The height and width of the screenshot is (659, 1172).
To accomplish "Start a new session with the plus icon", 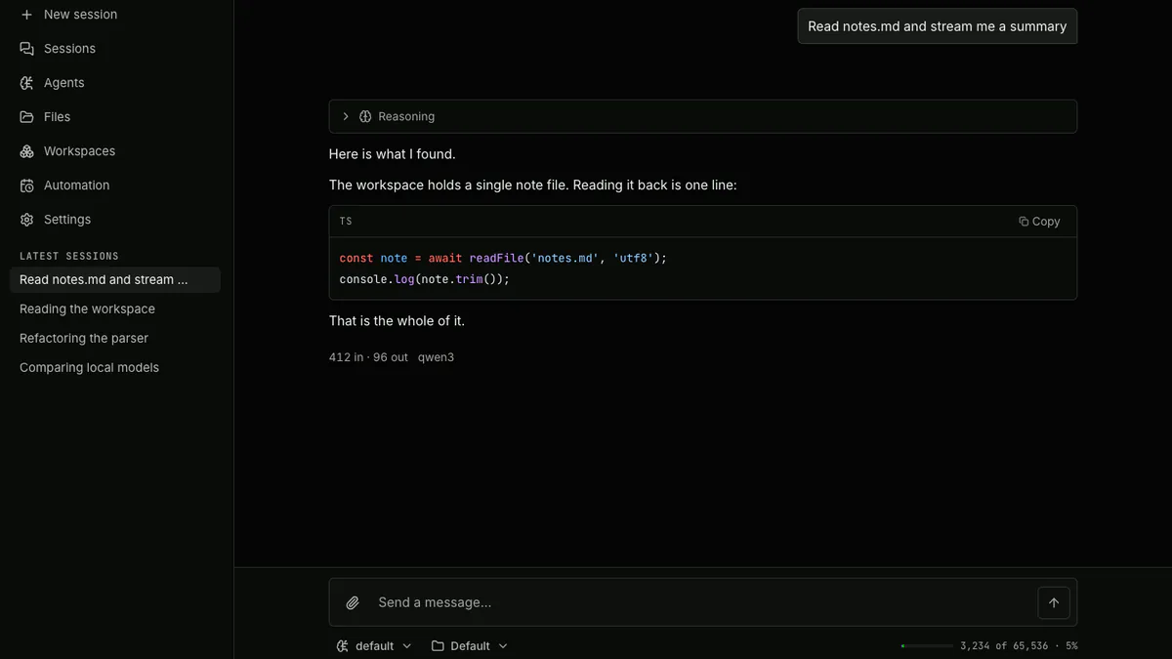I will (x=26, y=15).
